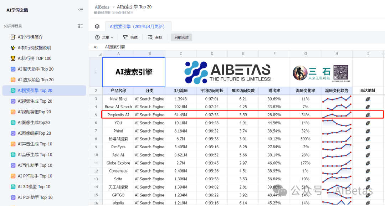Open AI视频生成 Top 20 page
The image size is (385, 206).
tap(35, 101)
